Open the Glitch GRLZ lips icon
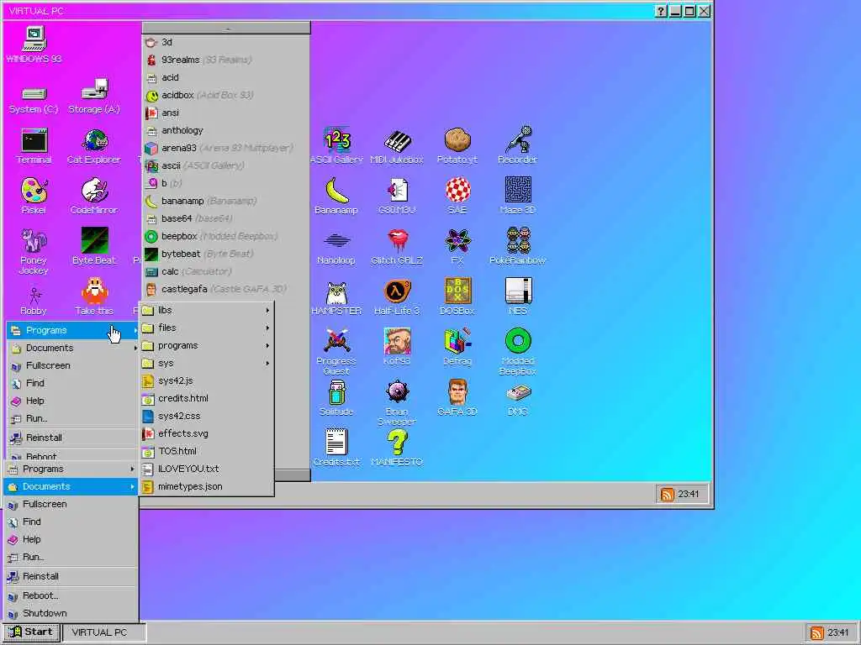861x645 pixels. pos(397,247)
